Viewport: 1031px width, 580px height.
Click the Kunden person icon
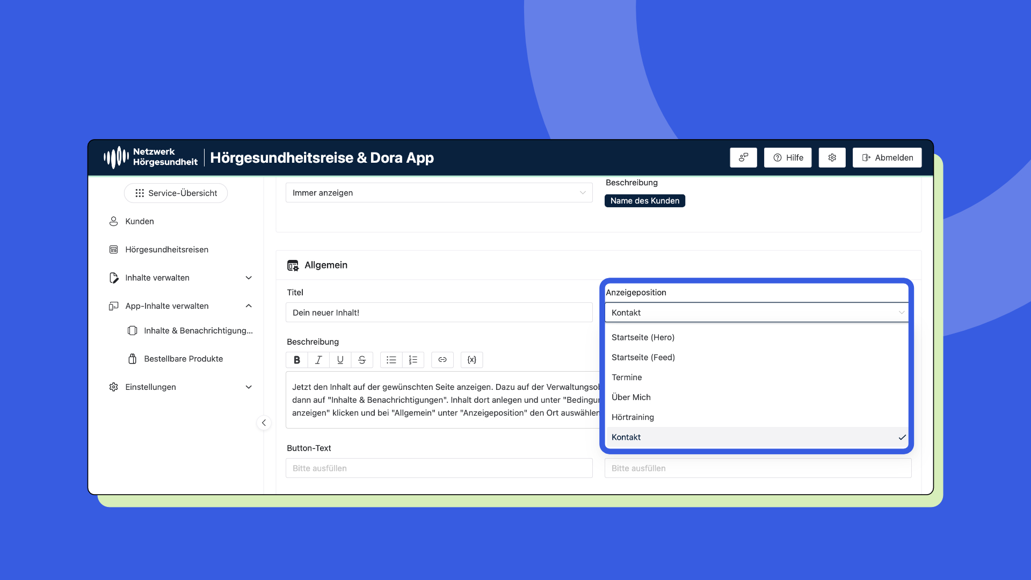(x=113, y=221)
